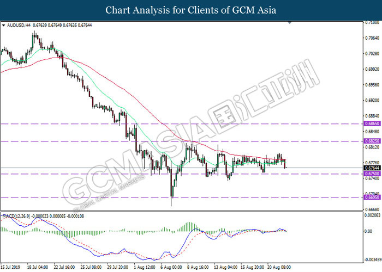Viewport: 382px width, 272px height.
Task: Click the 18 Jul 04:00 time label
Action: click(38, 267)
